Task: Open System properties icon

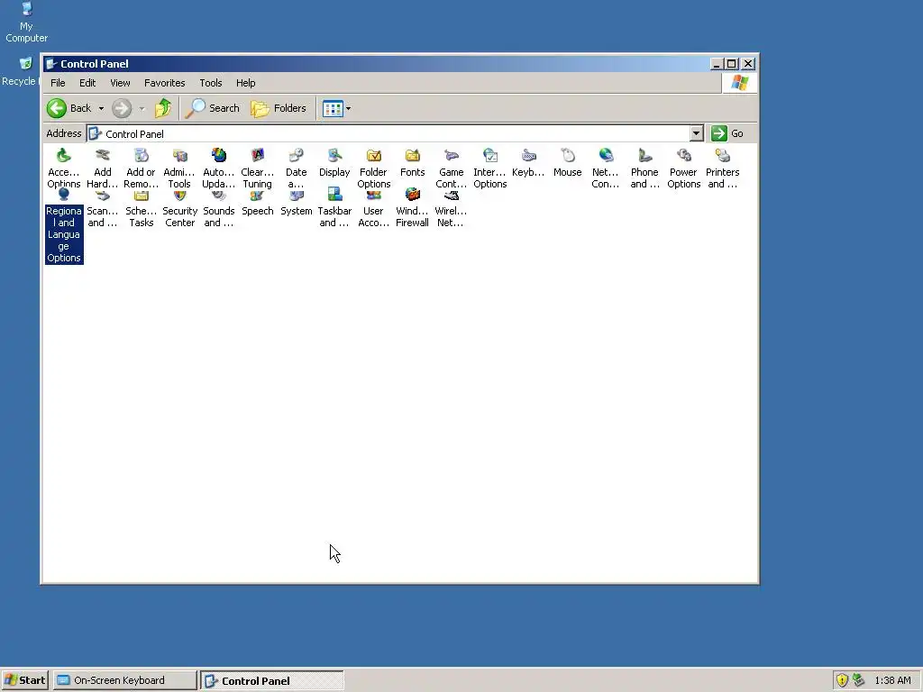Action: click(x=296, y=204)
